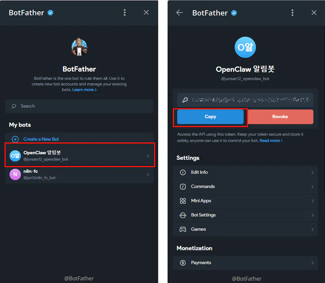Click the Mini Apps grid icon

coord(183,201)
